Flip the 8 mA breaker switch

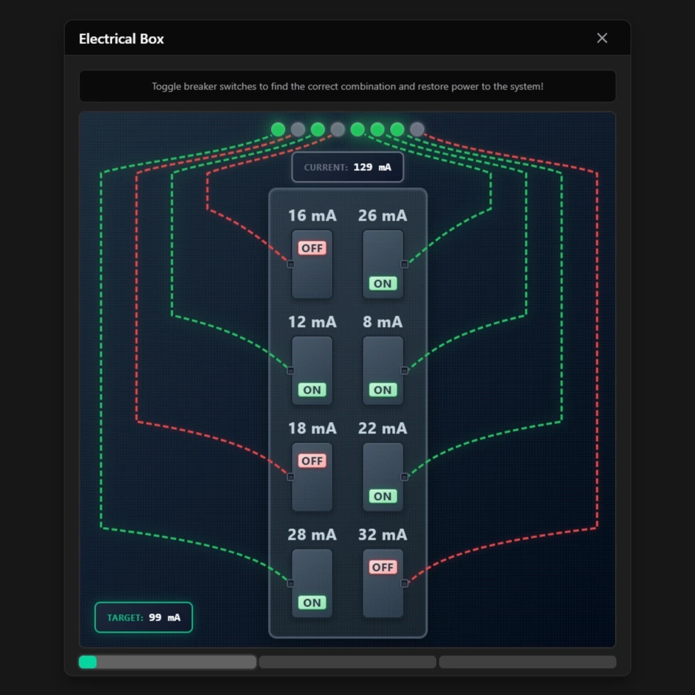pos(383,370)
